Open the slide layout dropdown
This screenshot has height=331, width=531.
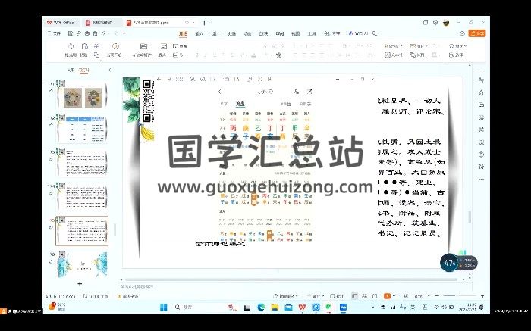pos(162,55)
